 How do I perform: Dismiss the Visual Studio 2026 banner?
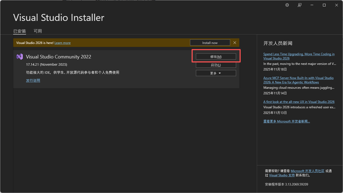pyautogui.click(x=235, y=43)
